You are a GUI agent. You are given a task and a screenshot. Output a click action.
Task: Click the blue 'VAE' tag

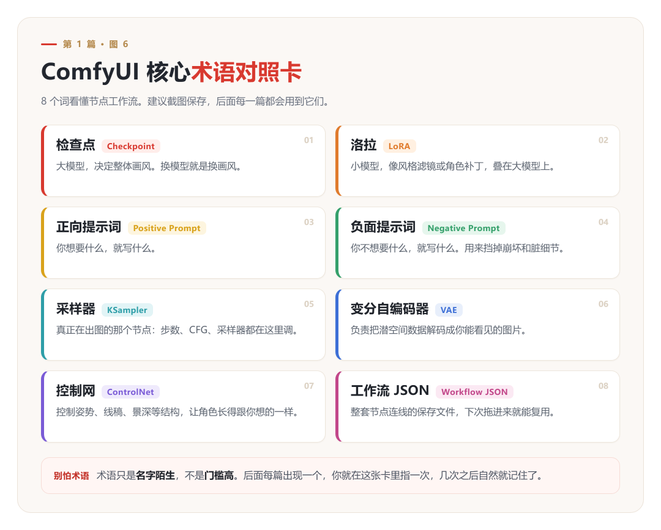449,310
